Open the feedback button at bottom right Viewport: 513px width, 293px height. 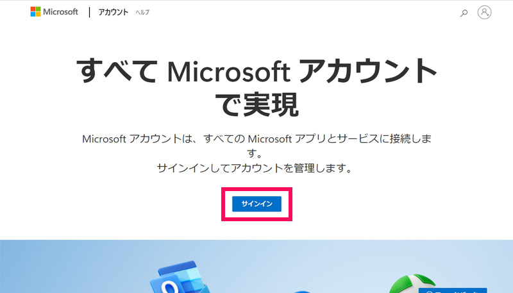point(453,290)
